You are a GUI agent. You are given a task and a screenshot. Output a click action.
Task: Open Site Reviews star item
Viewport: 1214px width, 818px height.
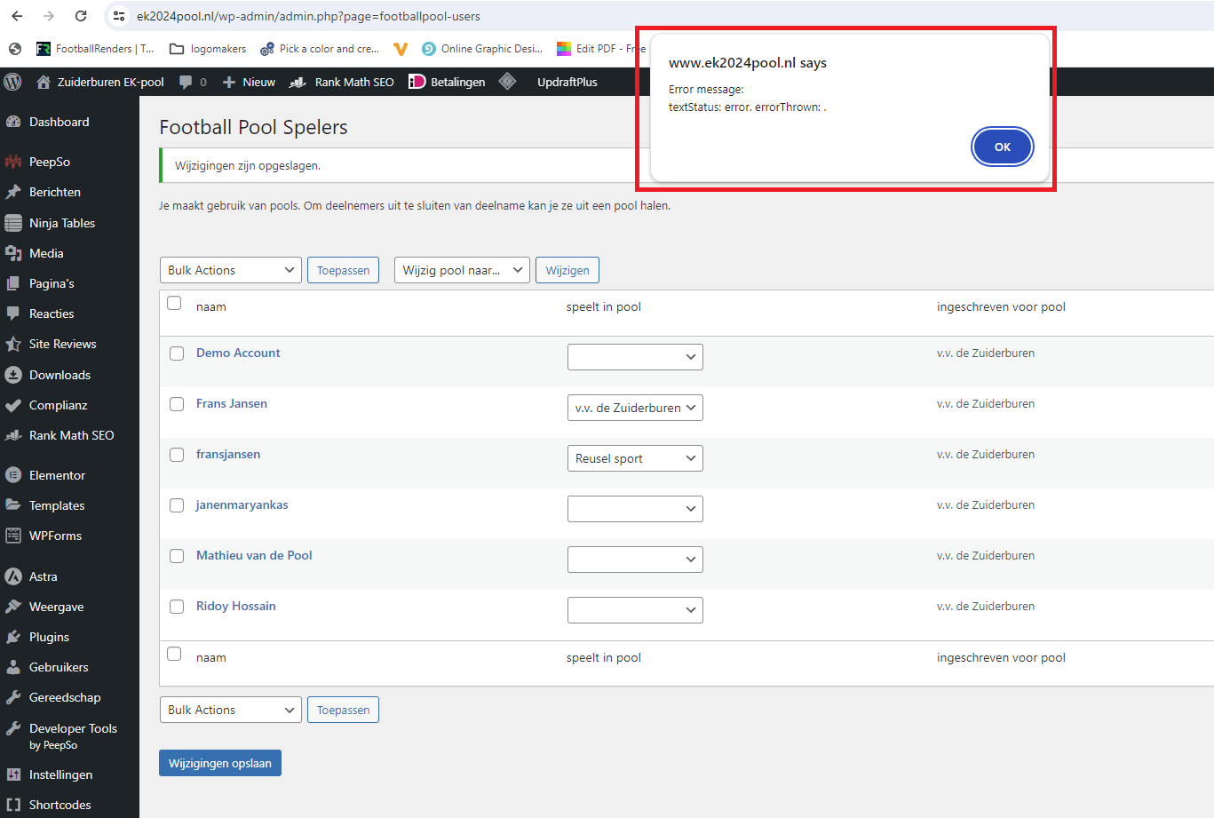point(69,344)
